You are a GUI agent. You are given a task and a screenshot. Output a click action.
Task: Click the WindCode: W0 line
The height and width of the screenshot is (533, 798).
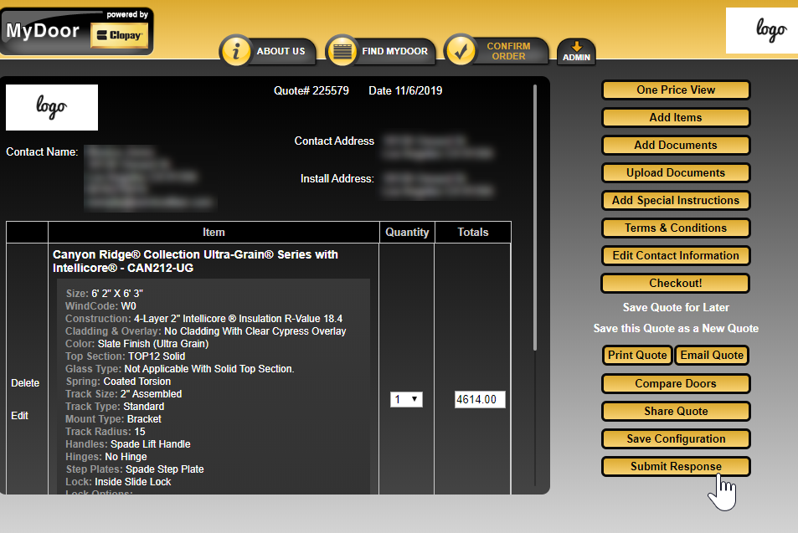(100, 306)
